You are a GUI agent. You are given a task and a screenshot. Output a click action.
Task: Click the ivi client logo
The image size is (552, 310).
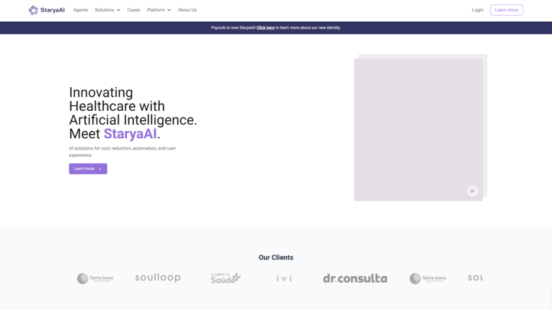(284, 278)
